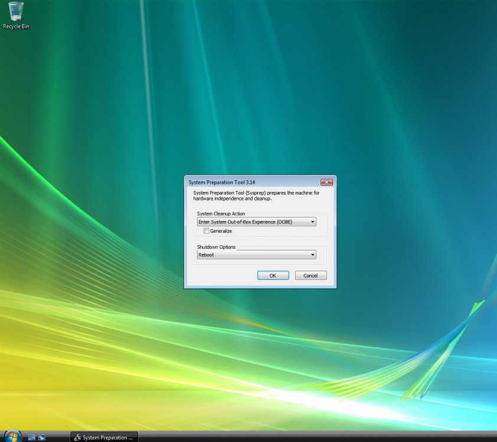
Task: Open the Shutdown Options dropdown showing Reboot
Action: click(x=256, y=255)
